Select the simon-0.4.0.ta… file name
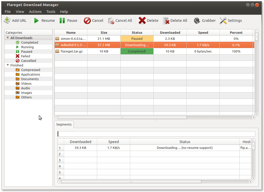The width and height of the screenshot is (264, 192). pos(73,39)
